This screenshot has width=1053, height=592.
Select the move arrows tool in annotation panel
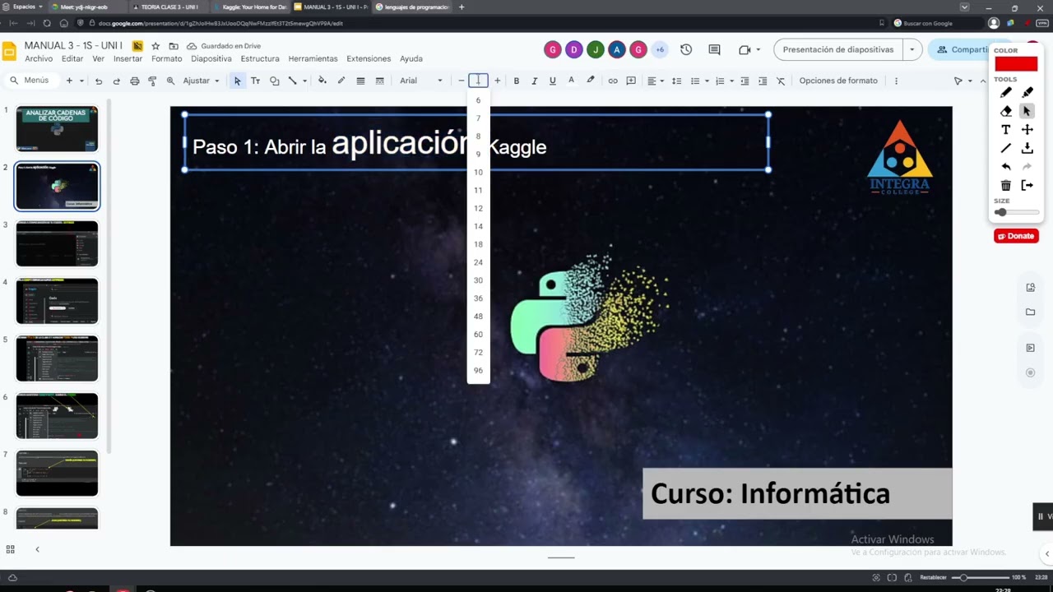tap(1027, 130)
